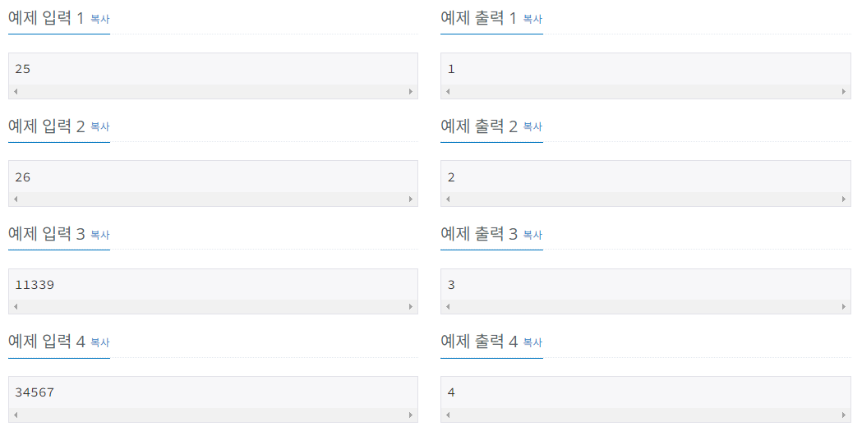Click the 복사 link next to 예제 입력 2
862x431 pixels.
click(x=99, y=126)
